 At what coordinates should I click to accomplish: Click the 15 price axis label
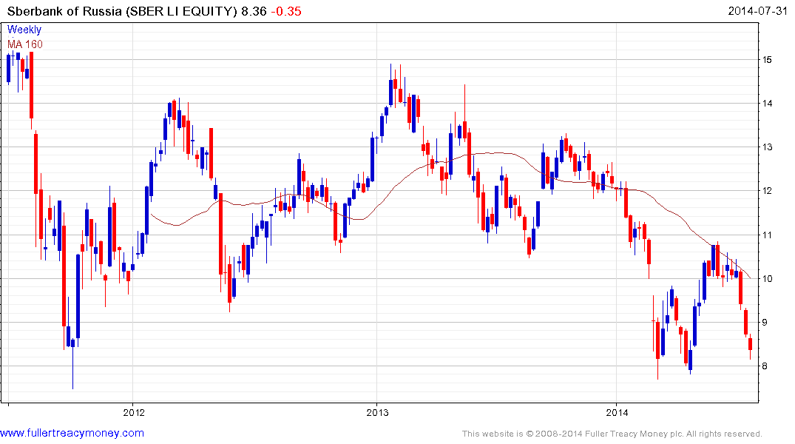click(767, 60)
